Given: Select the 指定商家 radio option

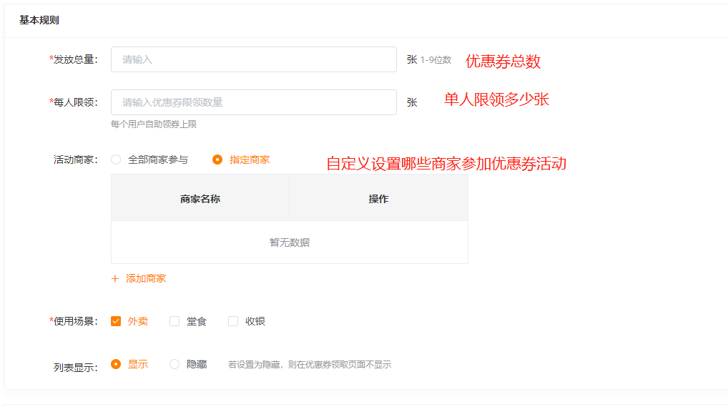Looking at the screenshot, I should point(217,160).
